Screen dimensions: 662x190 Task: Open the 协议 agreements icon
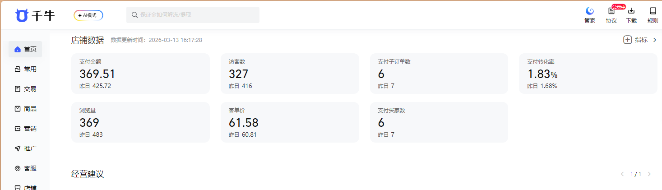coord(611,11)
